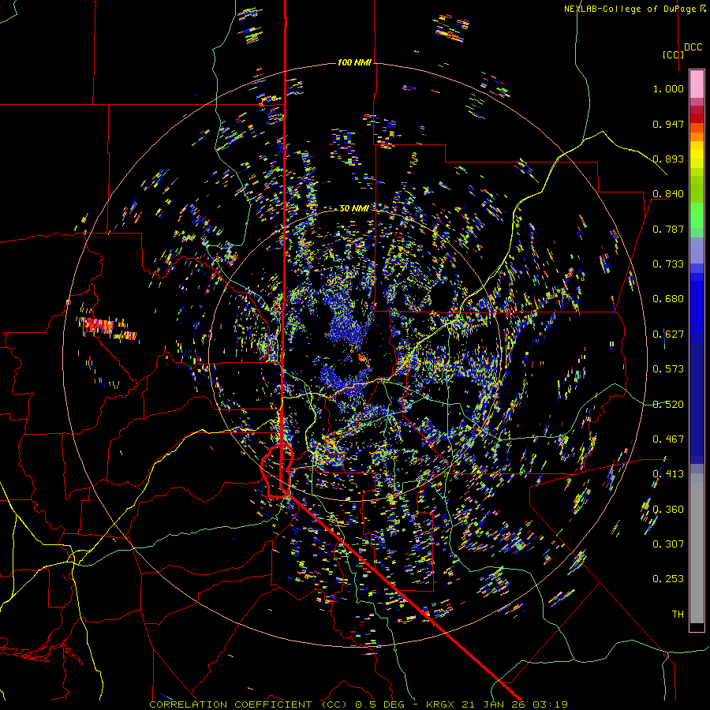Select the 0.733 scale value
Screen dimensions: 710x710
668,264
